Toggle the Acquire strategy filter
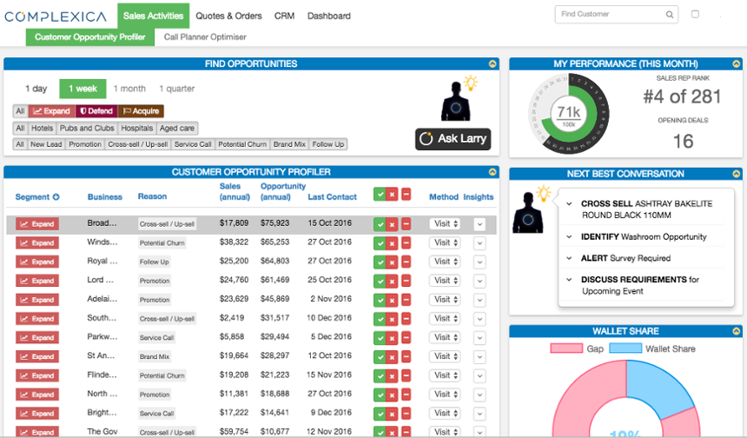 point(141,111)
